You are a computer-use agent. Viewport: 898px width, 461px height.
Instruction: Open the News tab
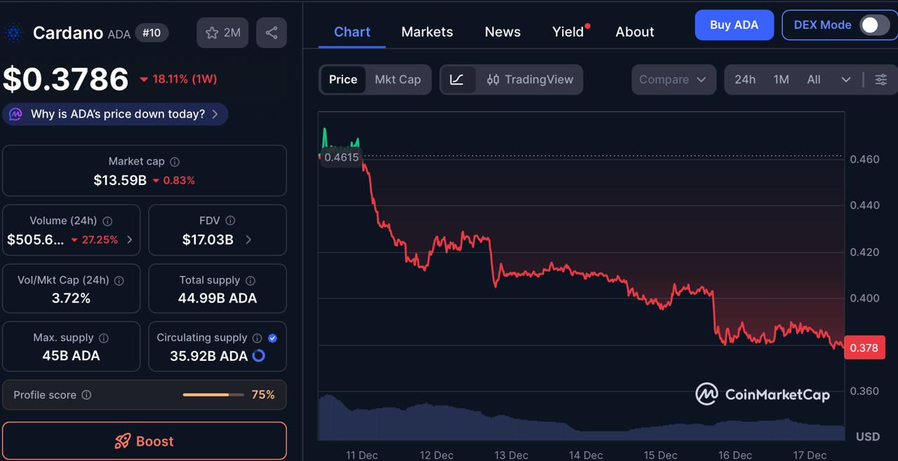502,32
